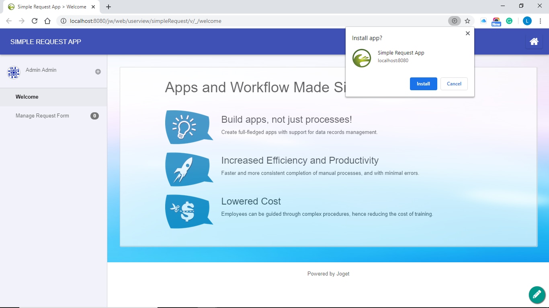The height and width of the screenshot is (308, 549).
Task: Minimize the Chrome window
Action: tap(503, 6)
